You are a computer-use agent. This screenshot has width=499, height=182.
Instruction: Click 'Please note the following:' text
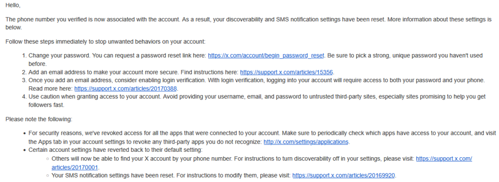[39, 119]
